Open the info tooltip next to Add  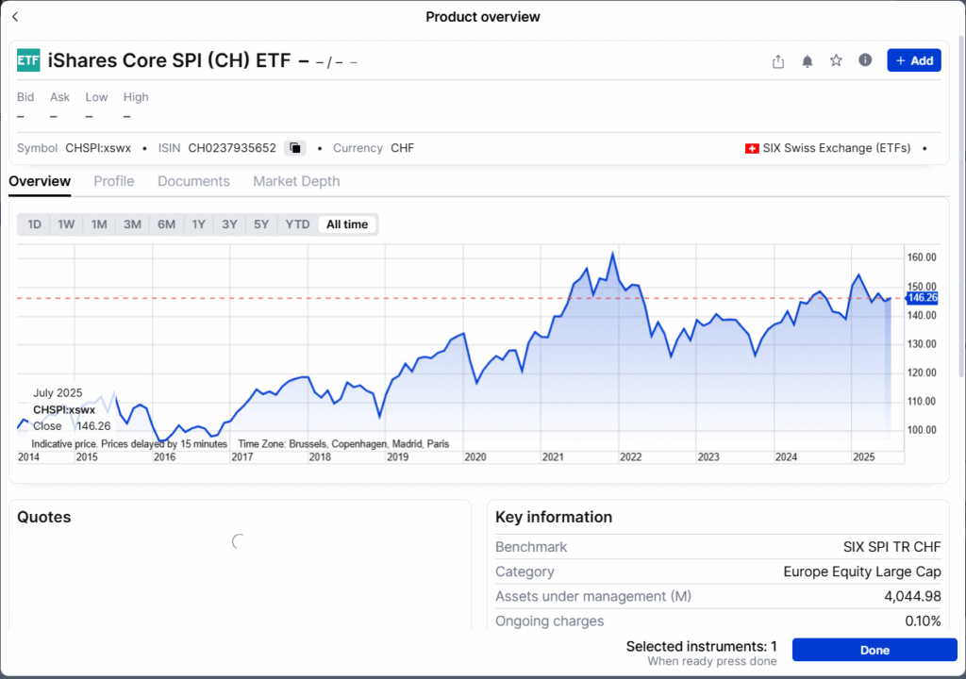865,60
